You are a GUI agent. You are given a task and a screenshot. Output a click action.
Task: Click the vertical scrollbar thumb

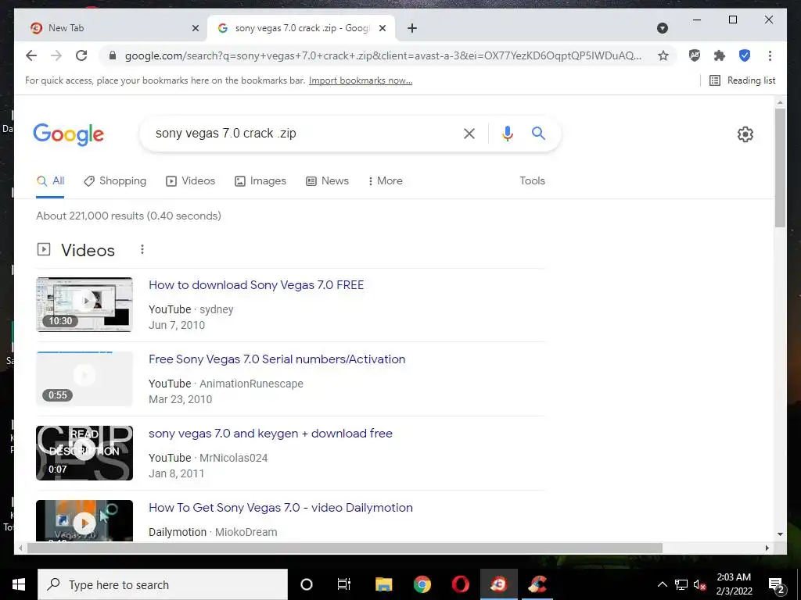tap(780, 167)
